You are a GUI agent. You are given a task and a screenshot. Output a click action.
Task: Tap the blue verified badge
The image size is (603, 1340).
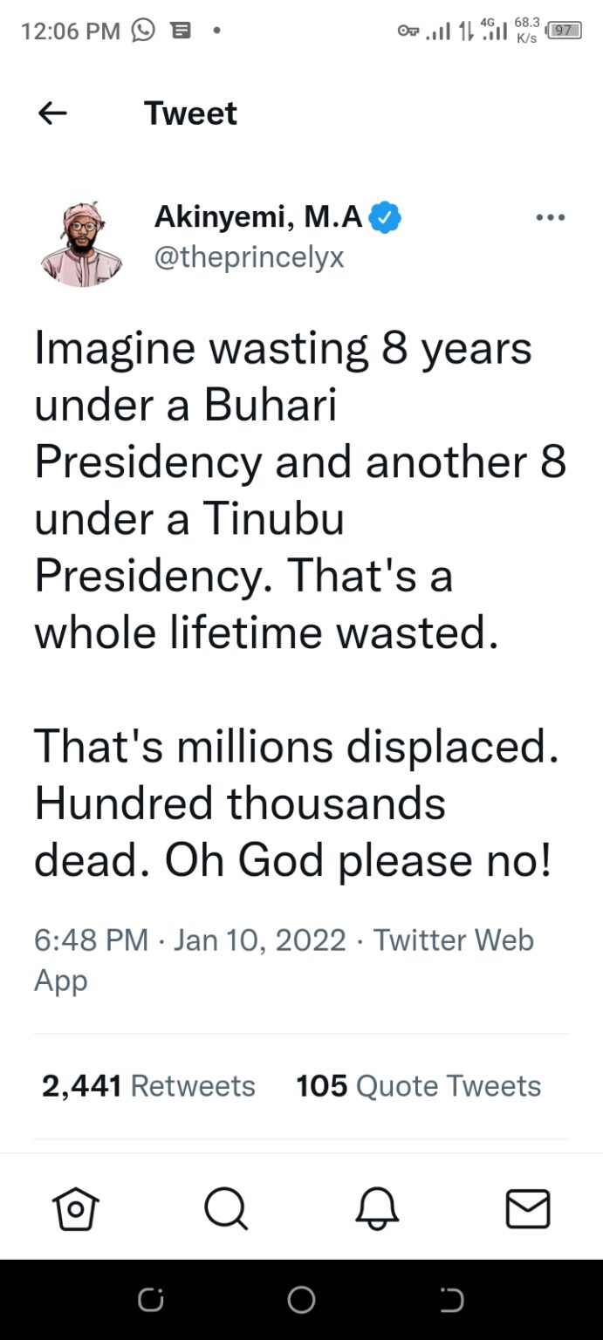[x=385, y=217]
